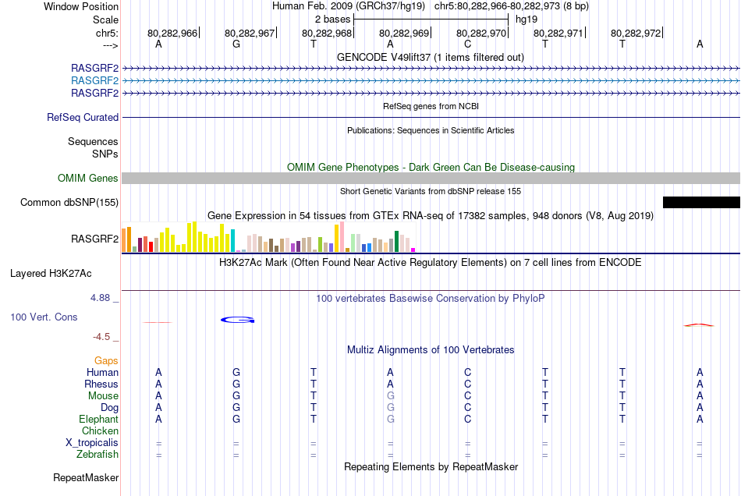The image size is (741, 496).
Task: Select the Mouse species row label
Action: [103, 396]
